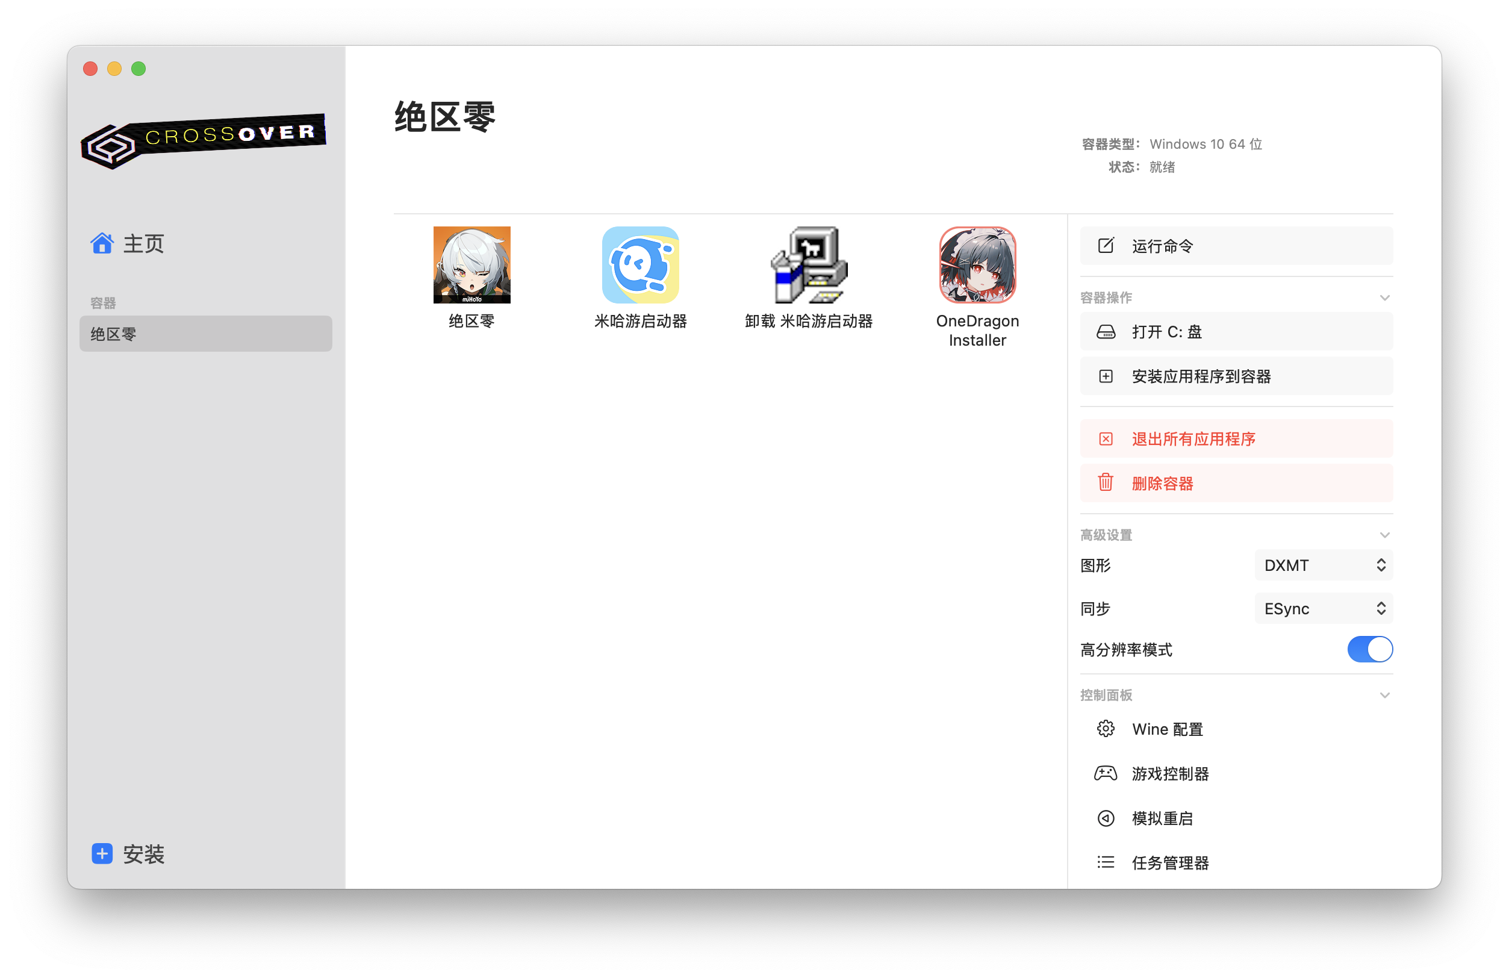Launch the 绝区零 game icon
Screen dimensions: 1509x978
(x=471, y=265)
